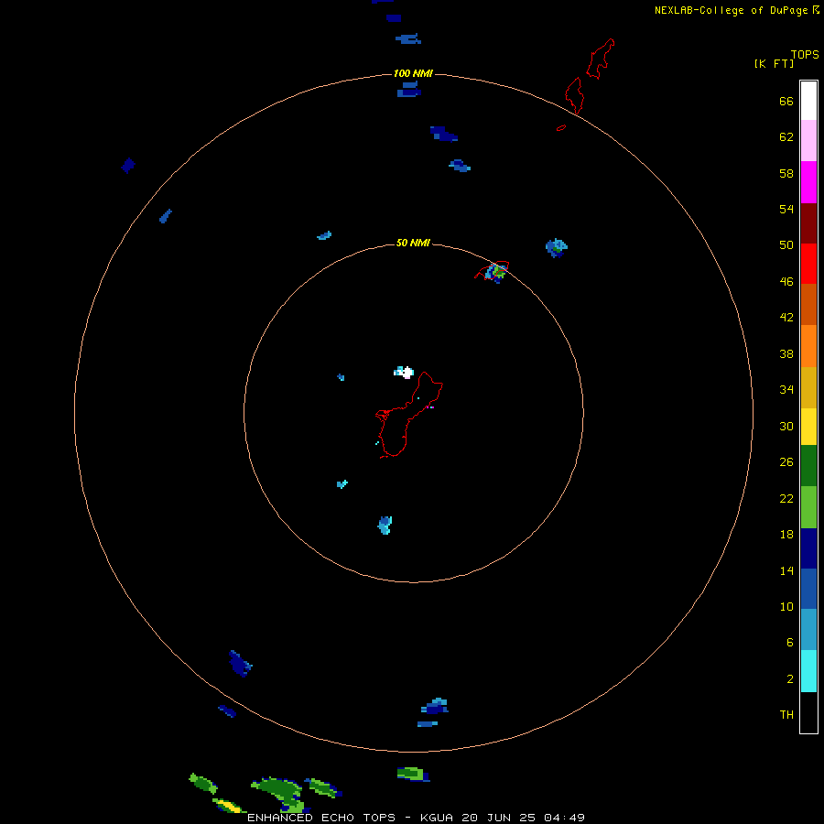Select the dark orange legend swatch
Viewport: 824px width, 824px height.
pyautogui.click(x=808, y=304)
